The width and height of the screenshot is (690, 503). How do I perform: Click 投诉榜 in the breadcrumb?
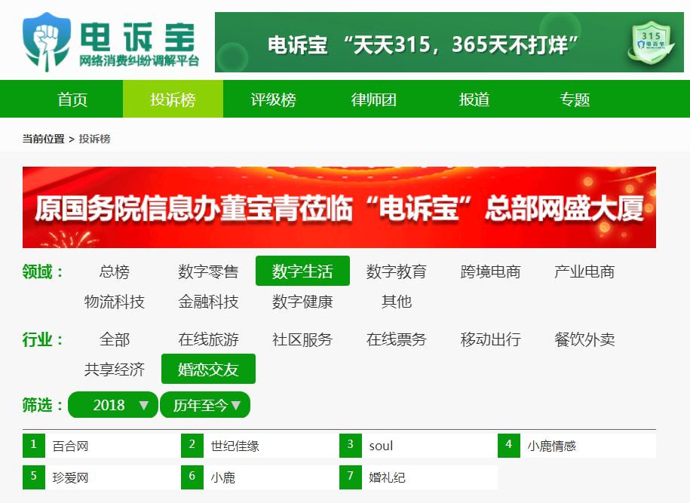coord(94,139)
